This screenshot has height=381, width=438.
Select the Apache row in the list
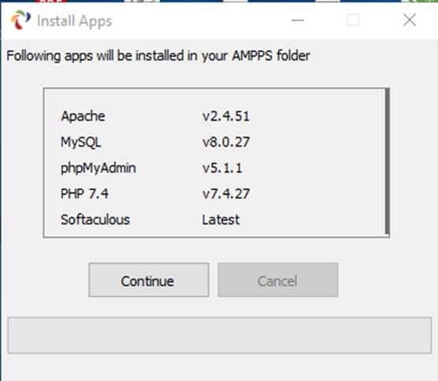coord(83,116)
